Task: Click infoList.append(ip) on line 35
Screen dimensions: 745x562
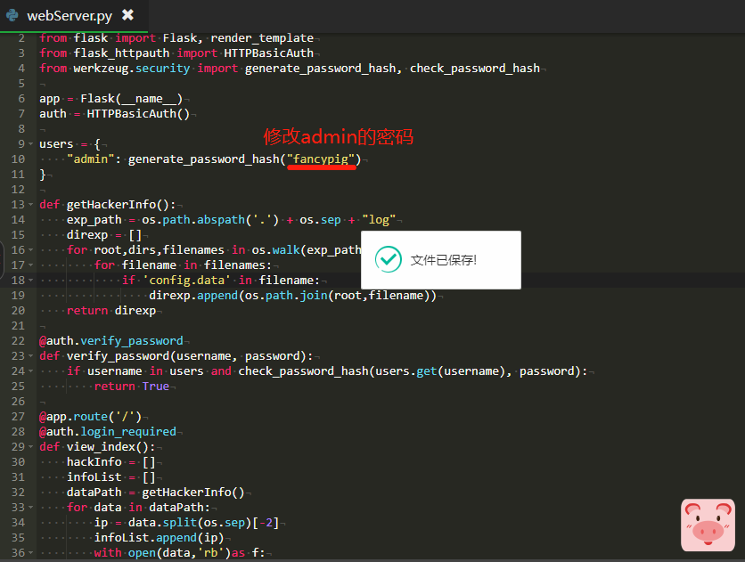Action: (x=160, y=538)
